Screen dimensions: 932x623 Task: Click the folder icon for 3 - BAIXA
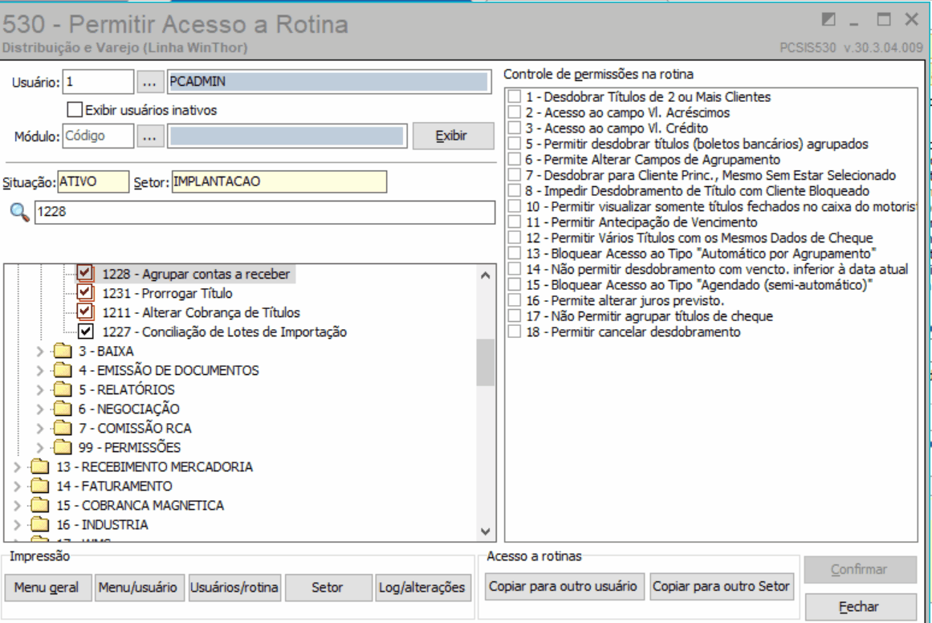63,351
